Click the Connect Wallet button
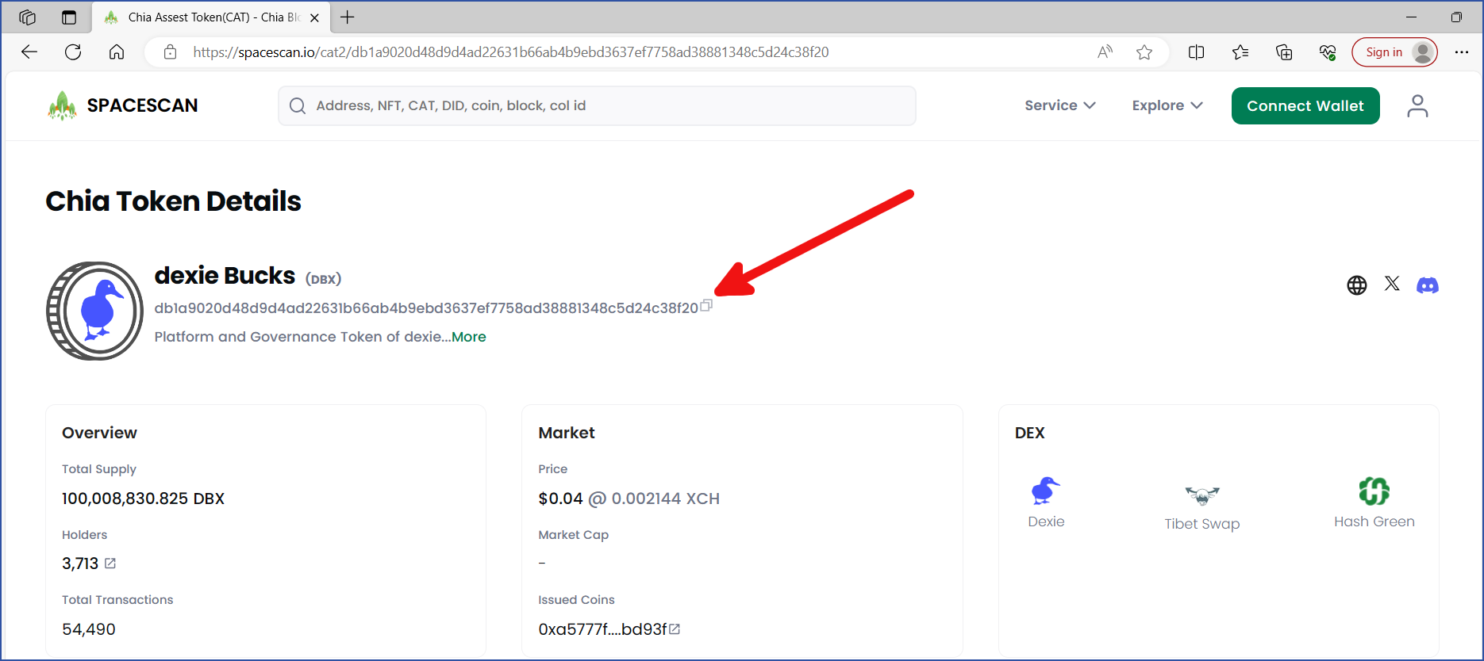1484x661 pixels. pyautogui.click(x=1305, y=106)
